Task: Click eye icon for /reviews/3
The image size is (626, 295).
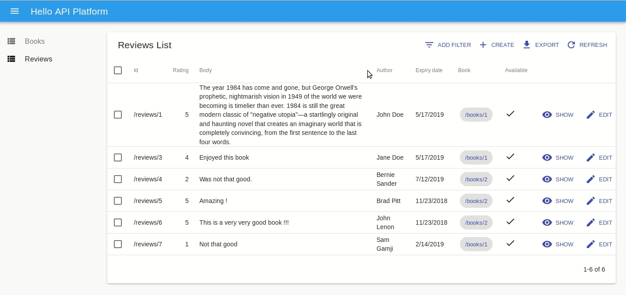Action: pyautogui.click(x=547, y=157)
